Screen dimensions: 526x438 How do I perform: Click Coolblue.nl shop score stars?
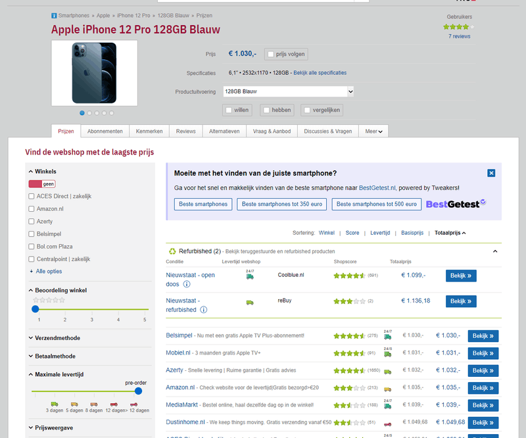[349, 276]
